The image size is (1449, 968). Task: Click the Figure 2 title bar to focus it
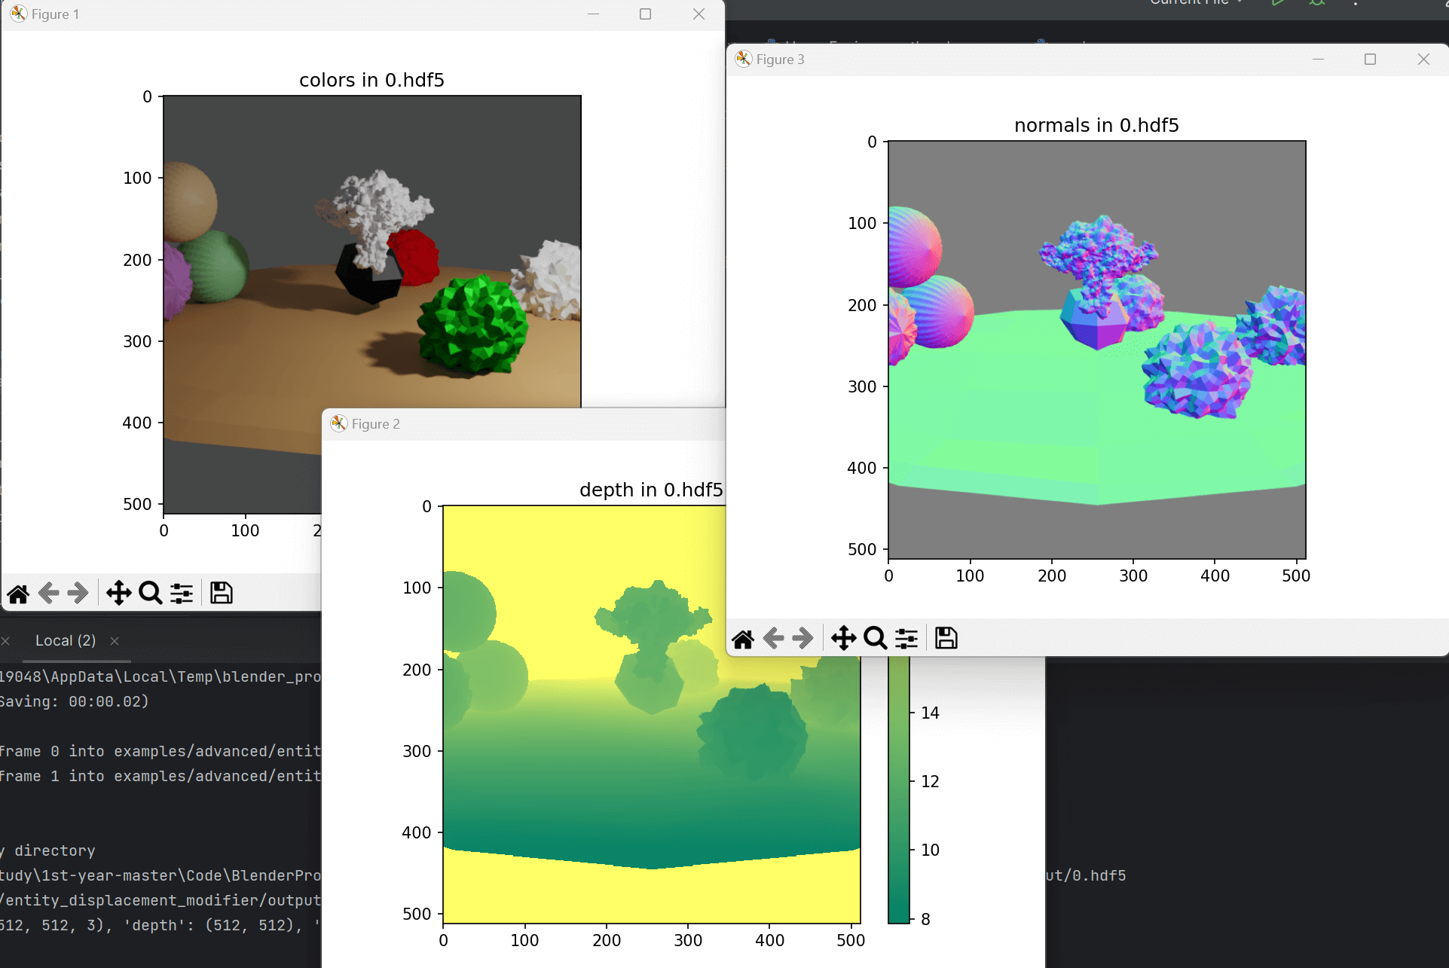pyautogui.click(x=527, y=423)
